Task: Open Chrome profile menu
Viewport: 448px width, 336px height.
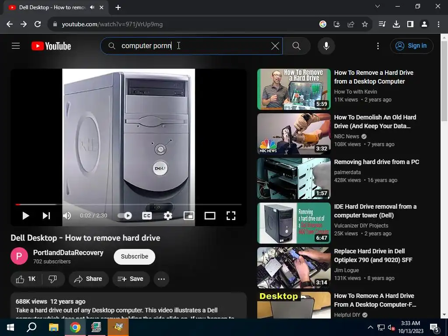Action: click(424, 24)
